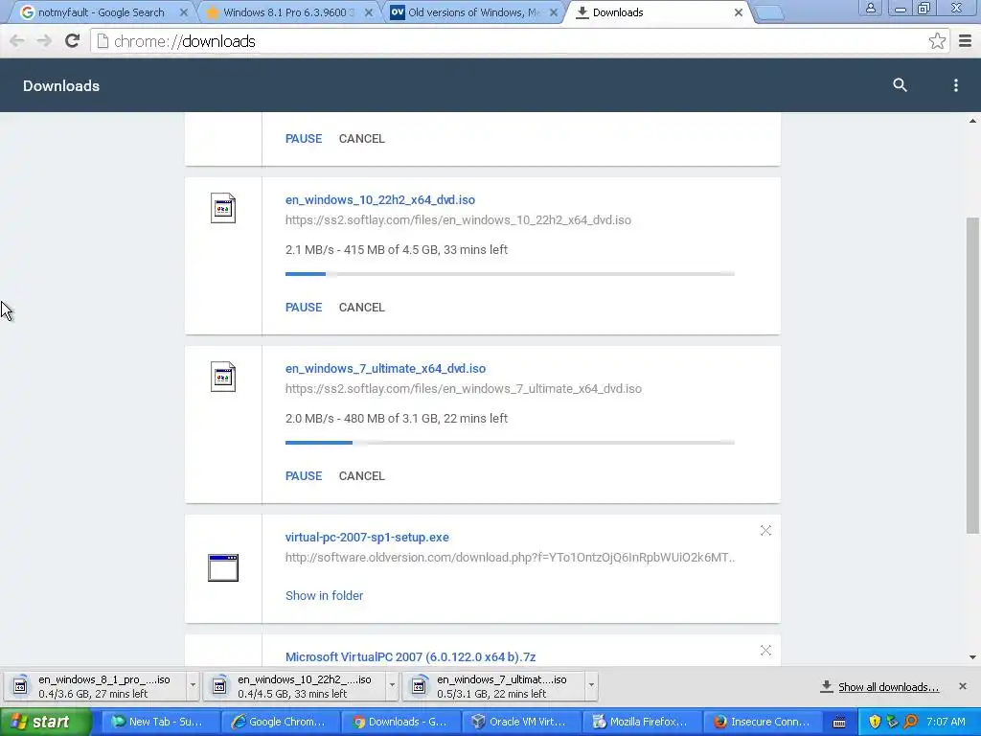Open dropdown arrow for en_windows_8_1_pro shelf item
Image resolution: width=981 pixels, height=736 pixels.
click(x=193, y=685)
